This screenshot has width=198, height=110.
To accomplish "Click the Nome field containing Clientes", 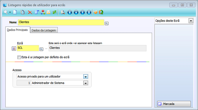I will pyautogui.click(x=61, y=22).
